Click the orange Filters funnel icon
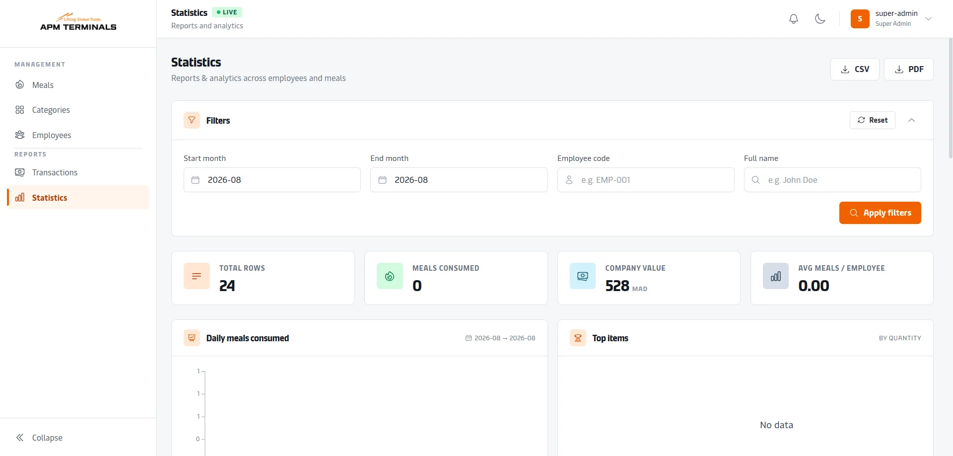953x456 pixels. click(192, 120)
